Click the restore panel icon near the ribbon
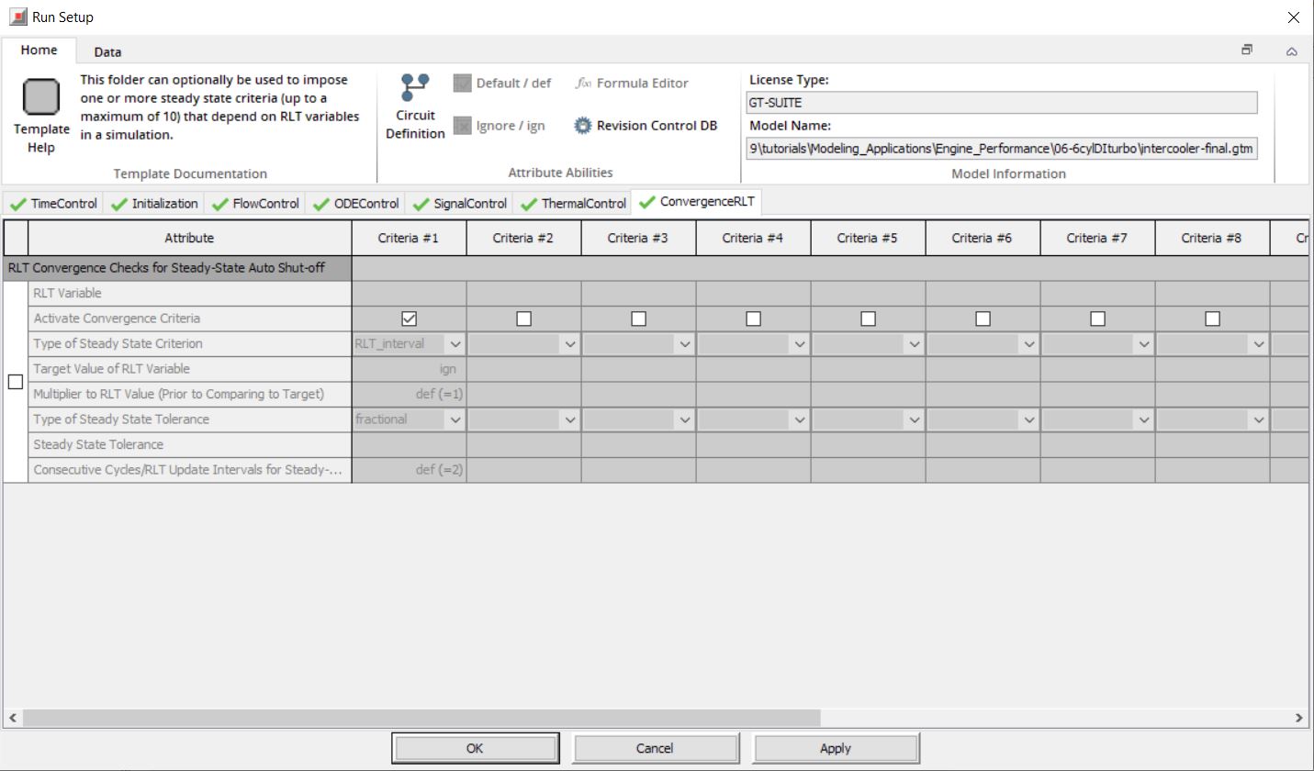Image resolution: width=1314 pixels, height=771 pixels. (x=1246, y=50)
